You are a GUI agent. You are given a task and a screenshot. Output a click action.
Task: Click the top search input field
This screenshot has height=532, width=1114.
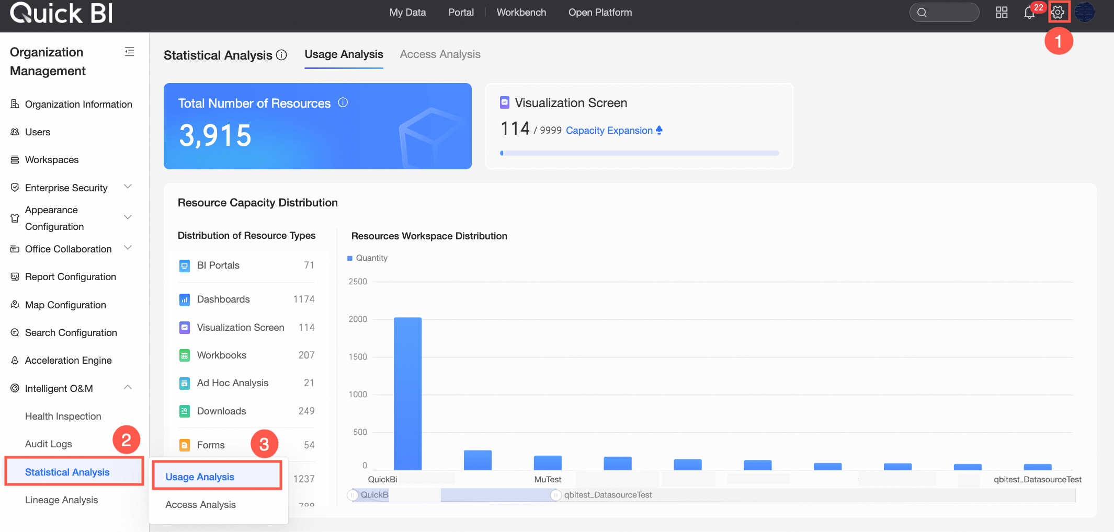(944, 13)
